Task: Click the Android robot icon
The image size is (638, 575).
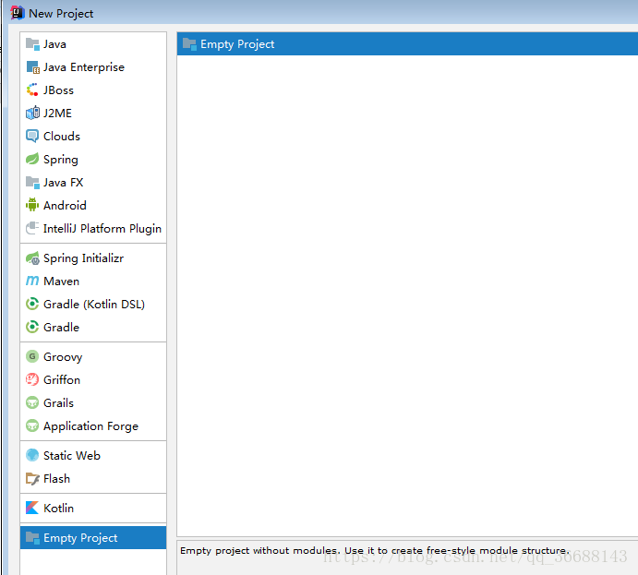Action: [x=32, y=205]
